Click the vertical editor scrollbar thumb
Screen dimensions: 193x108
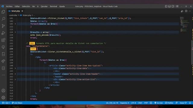[192, 52]
